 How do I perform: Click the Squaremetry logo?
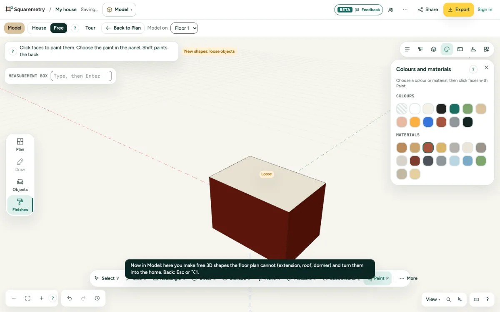25,9
